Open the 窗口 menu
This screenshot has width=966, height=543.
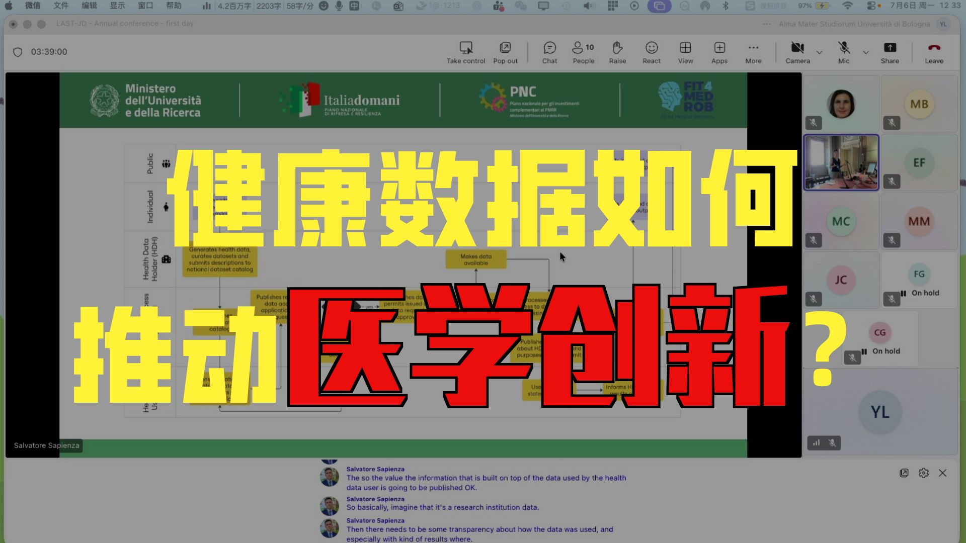tap(145, 6)
